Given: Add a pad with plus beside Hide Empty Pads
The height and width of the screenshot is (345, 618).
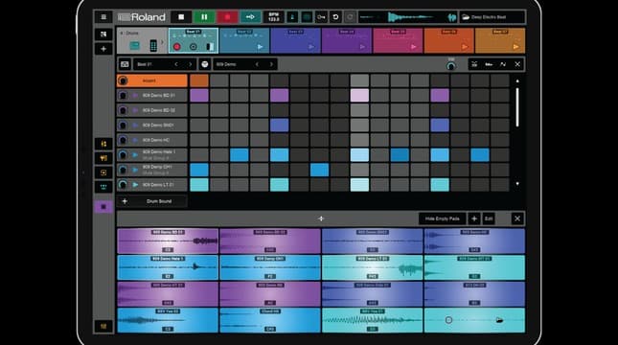Looking at the screenshot, I should [474, 218].
